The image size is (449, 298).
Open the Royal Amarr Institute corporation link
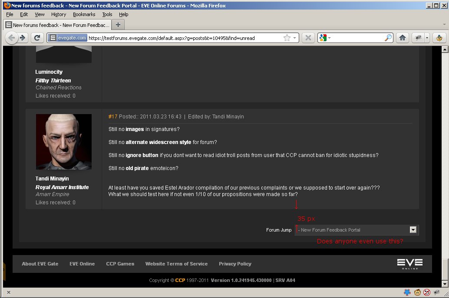click(62, 187)
